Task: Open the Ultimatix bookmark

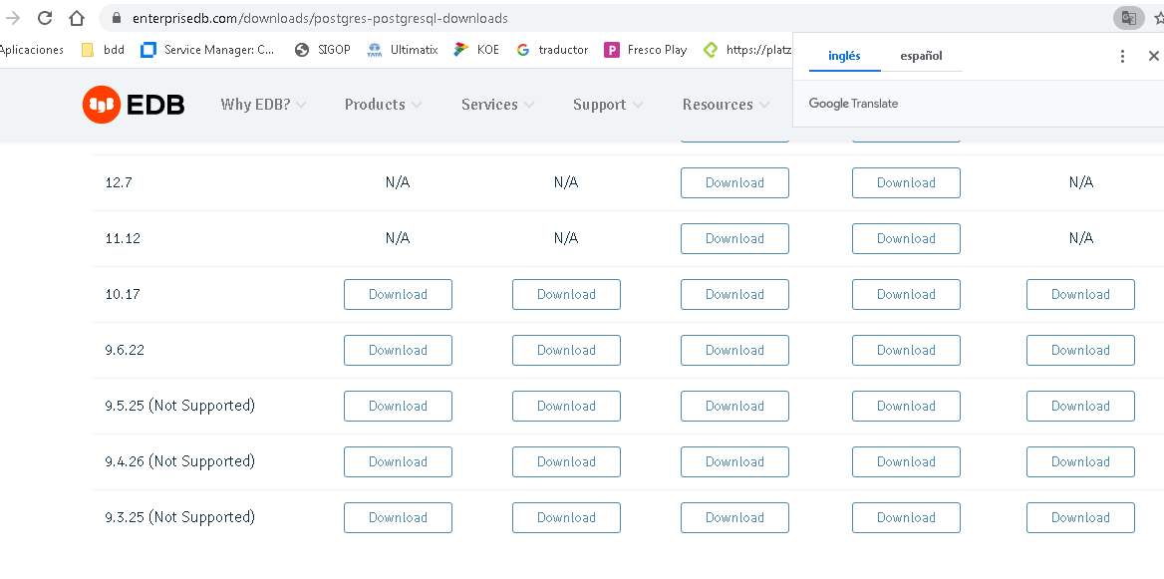Action: pyautogui.click(x=403, y=50)
